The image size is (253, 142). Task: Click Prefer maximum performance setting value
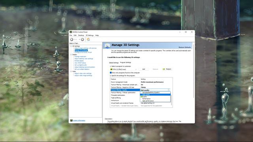(152, 82)
